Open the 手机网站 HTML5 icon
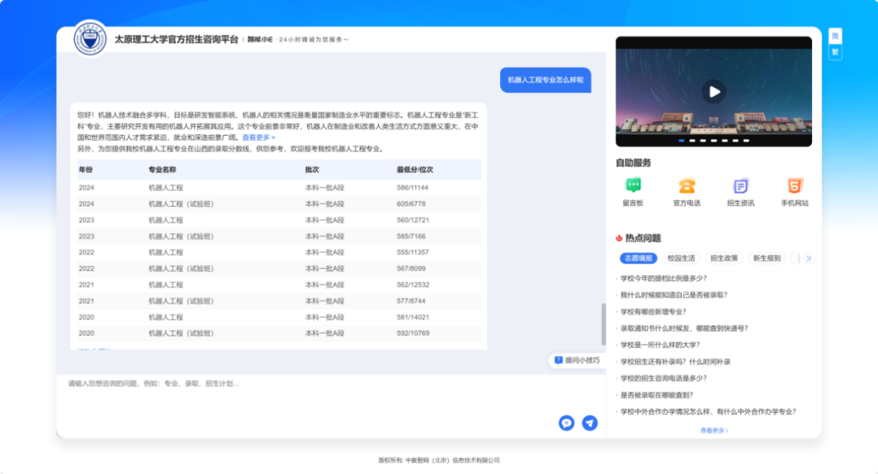 [x=794, y=186]
